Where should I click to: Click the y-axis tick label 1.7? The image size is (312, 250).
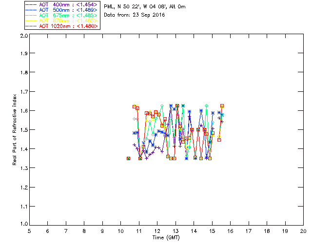[24, 92]
